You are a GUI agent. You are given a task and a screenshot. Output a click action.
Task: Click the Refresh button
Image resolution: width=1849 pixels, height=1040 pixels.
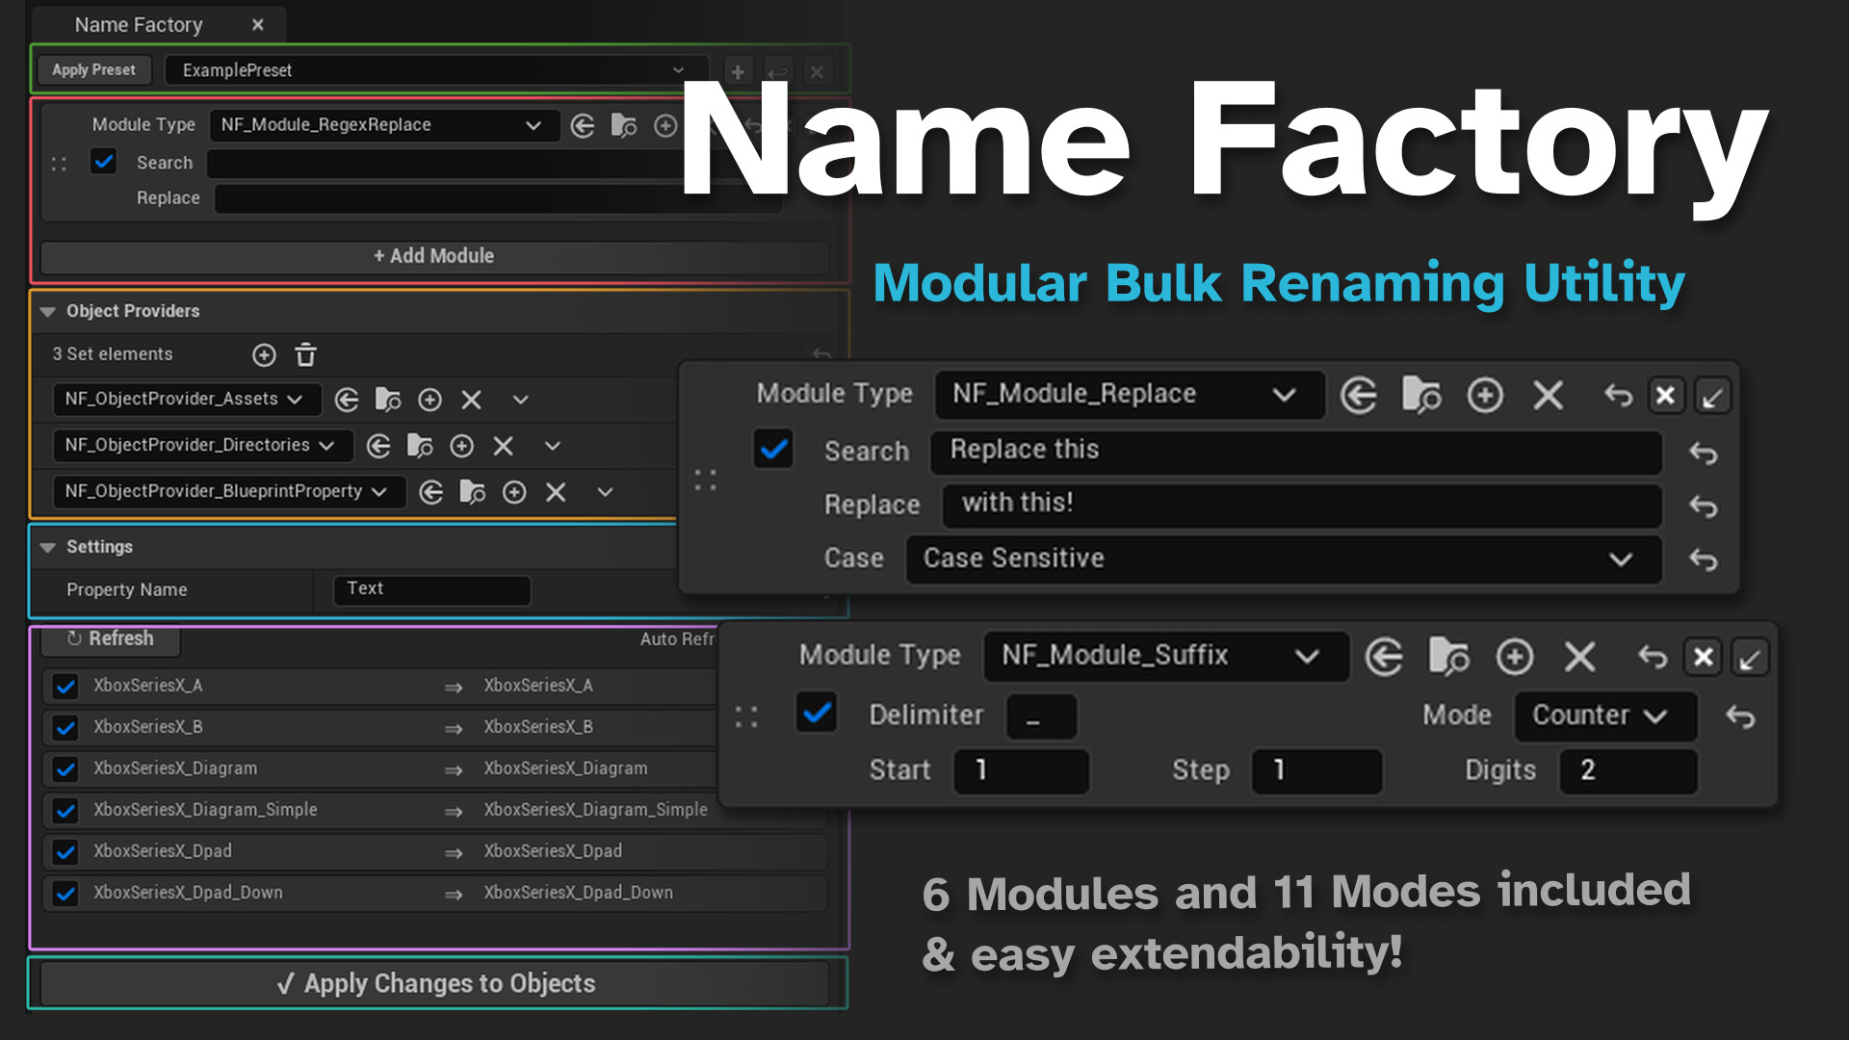(111, 638)
